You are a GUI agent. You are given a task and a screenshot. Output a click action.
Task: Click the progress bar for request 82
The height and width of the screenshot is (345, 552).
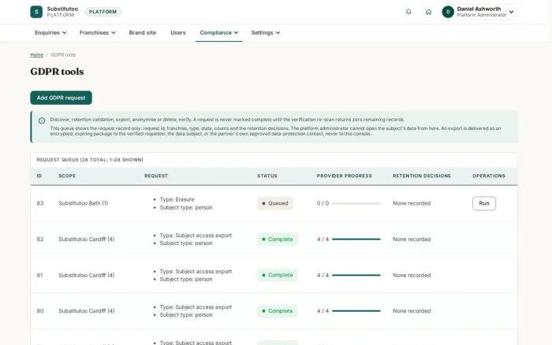(x=356, y=239)
